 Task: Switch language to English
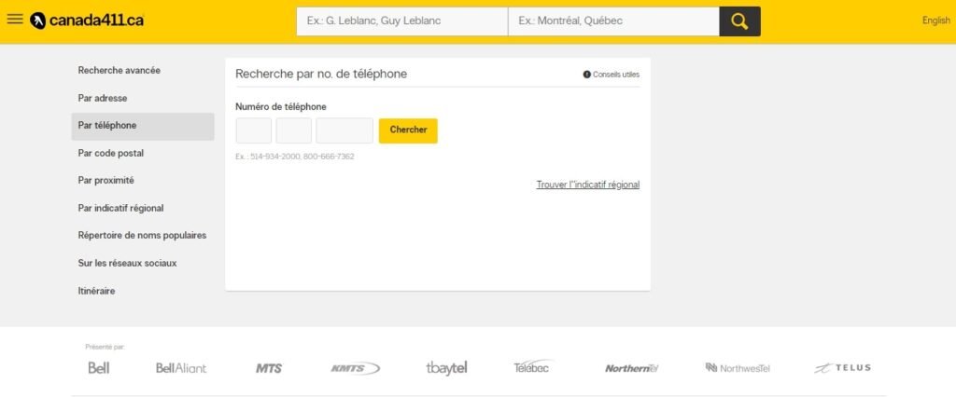(935, 21)
